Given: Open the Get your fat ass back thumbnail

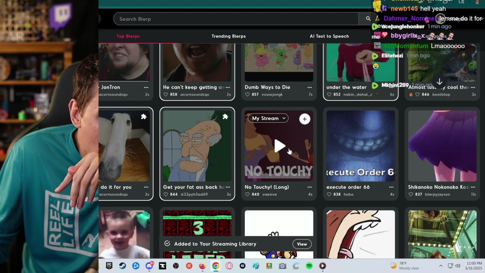Looking at the screenshot, I should 197,146.
